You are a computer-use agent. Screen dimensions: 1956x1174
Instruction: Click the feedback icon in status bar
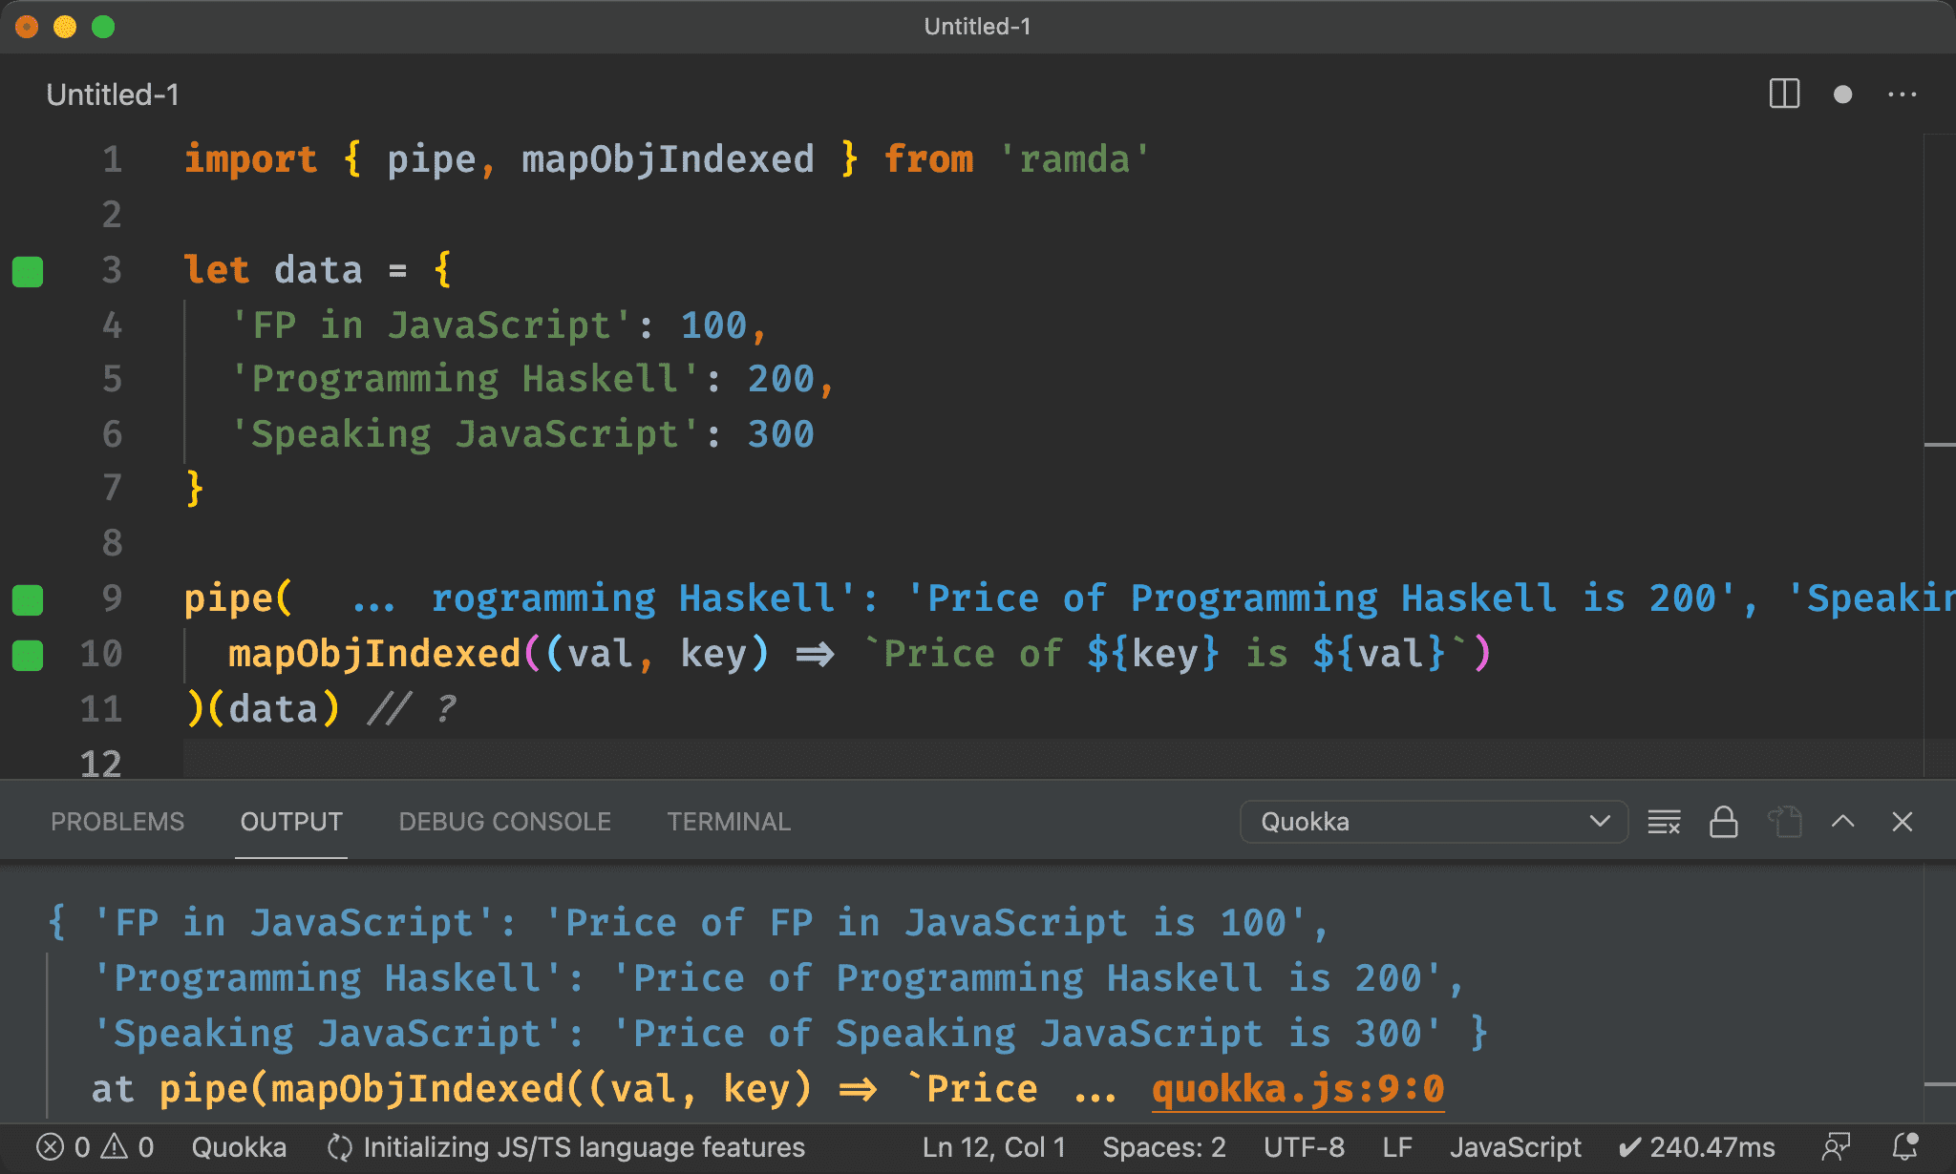tap(1836, 1147)
